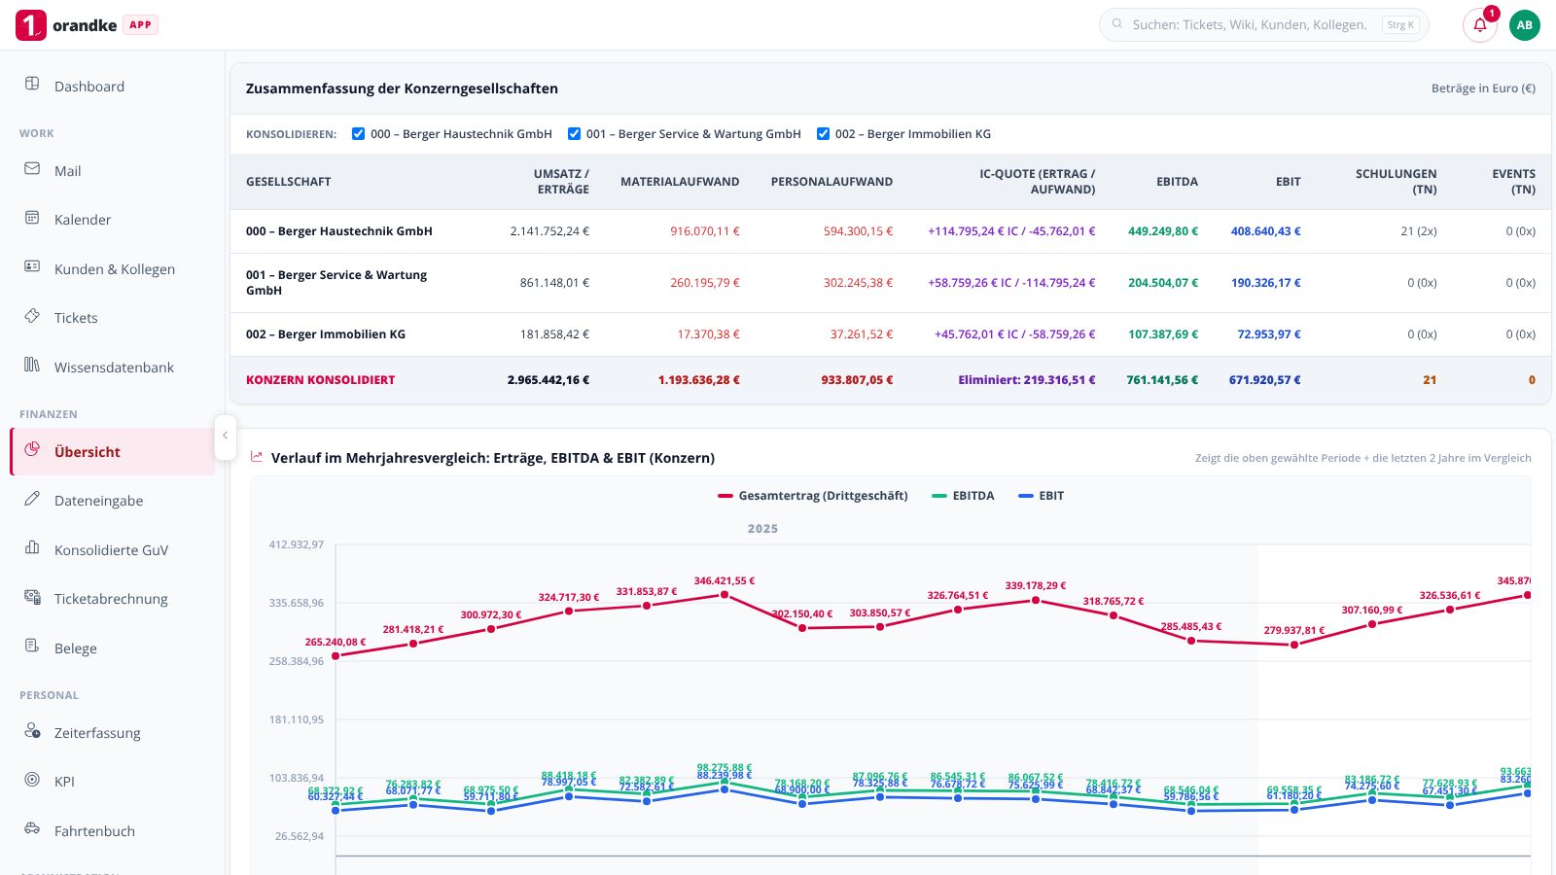Uncheck 002 – Berger Immobilien KG consolidation
1556x875 pixels.
coord(824,134)
